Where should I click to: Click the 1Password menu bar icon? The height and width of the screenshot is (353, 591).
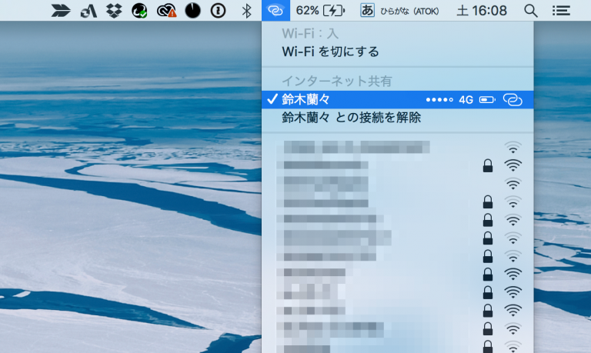218,11
